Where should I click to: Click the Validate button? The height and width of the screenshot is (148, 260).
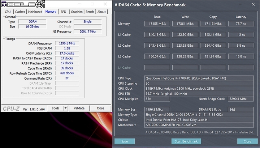[x=79, y=108]
